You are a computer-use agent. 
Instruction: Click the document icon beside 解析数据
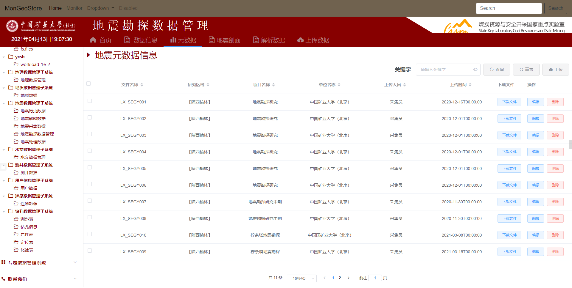pos(256,40)
